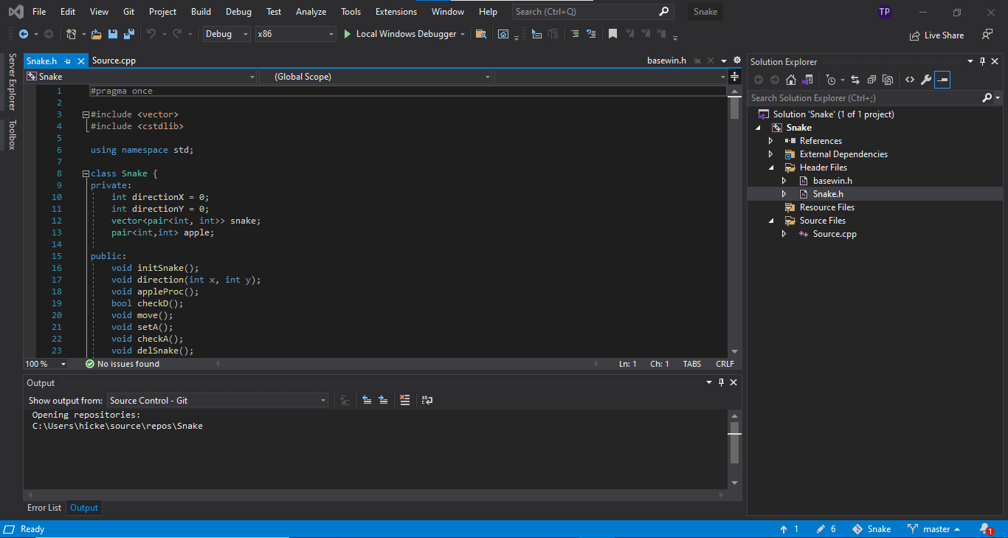Click the Collapse All icon in Solution Explorer
The width and height of the screenshot is (1008, 538).
coord(871,80)
